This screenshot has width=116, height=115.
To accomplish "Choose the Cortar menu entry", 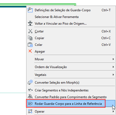I will [x=71, y=31].
